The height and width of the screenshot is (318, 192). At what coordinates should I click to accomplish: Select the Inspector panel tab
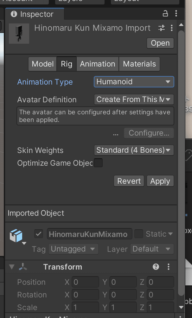pyautogui.click(x=35, y=14)
